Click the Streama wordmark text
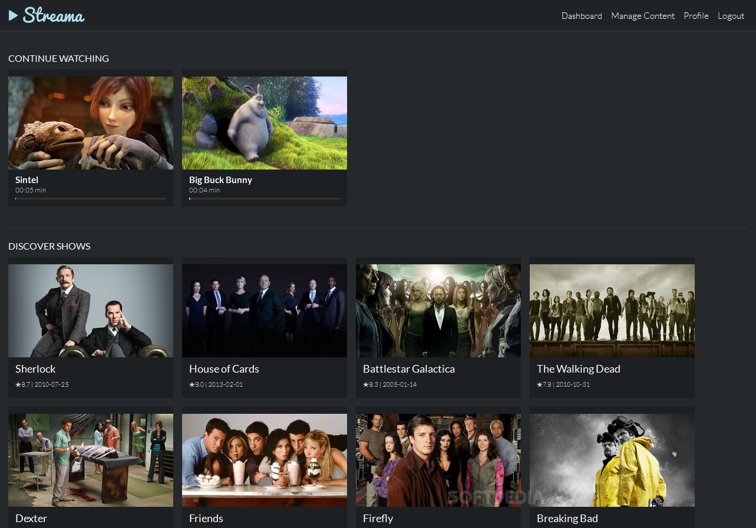This screenshot has height=528, width=756. tap(54, 15)
